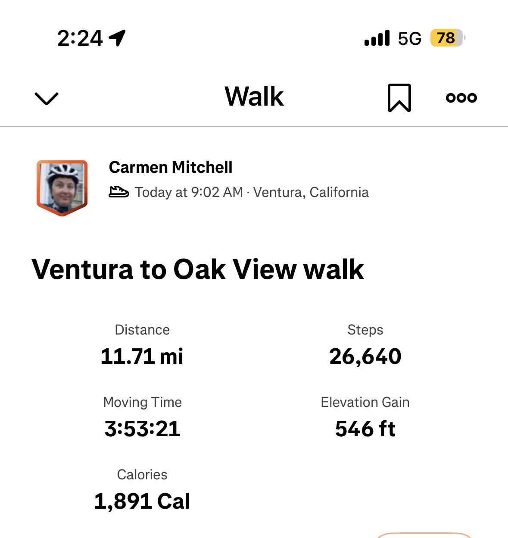This screenshot has width=508, height=538.
Task: Tap the Today at 9:02 AM timestamp
Action: pos(189,192)
